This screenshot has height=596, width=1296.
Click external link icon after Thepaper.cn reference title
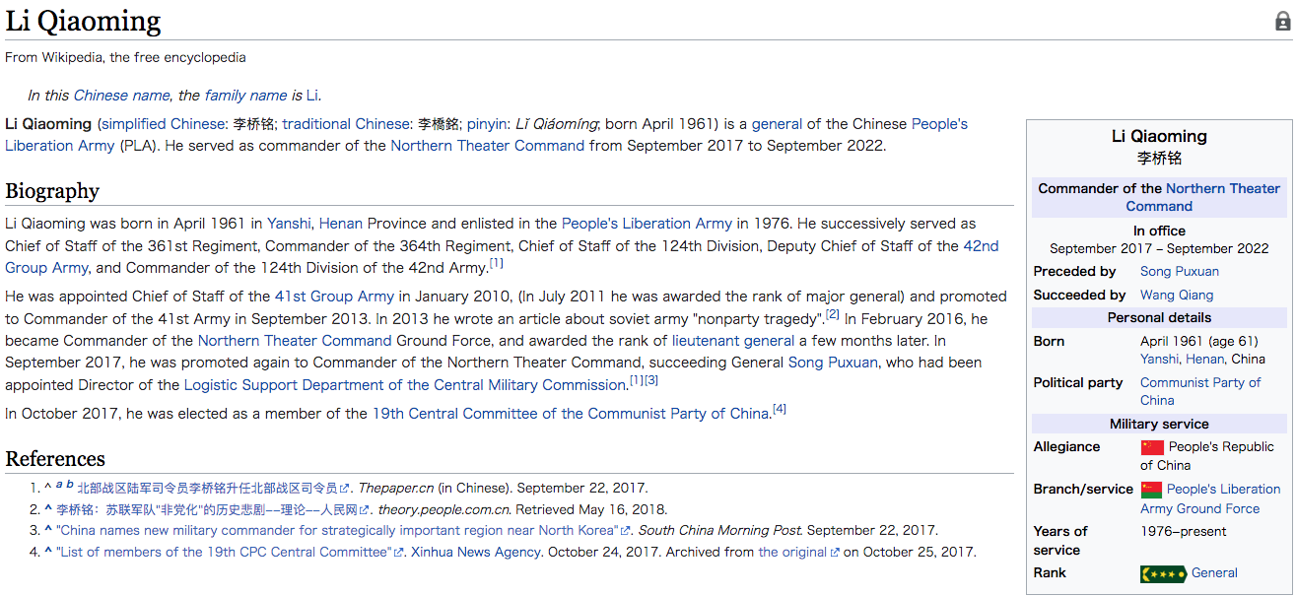(345, 489)
